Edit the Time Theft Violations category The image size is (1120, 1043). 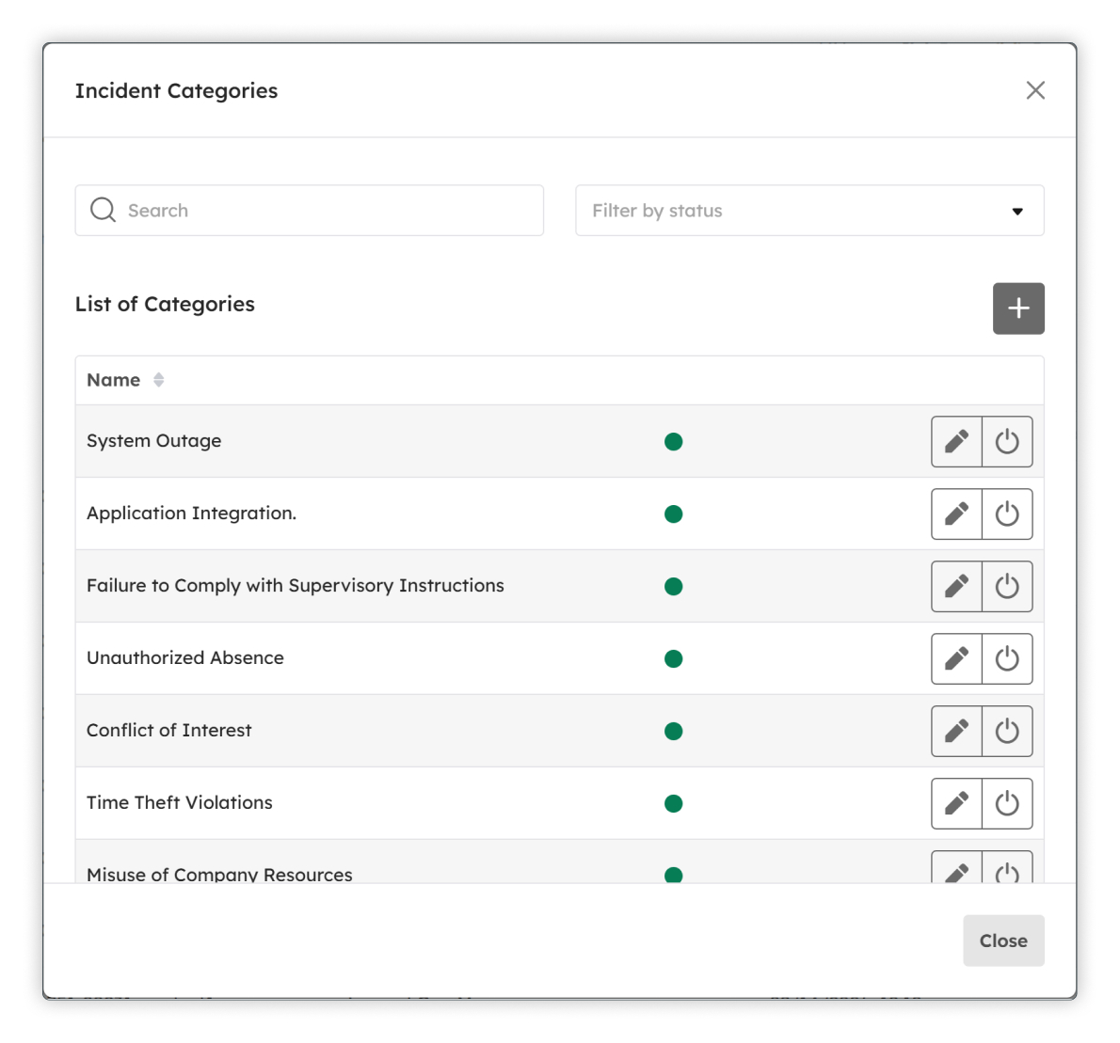[956, 804]
